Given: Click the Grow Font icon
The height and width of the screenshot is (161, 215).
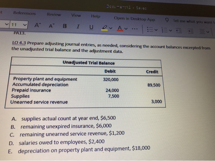Looking at the screenshot, I should pos(37,25).
